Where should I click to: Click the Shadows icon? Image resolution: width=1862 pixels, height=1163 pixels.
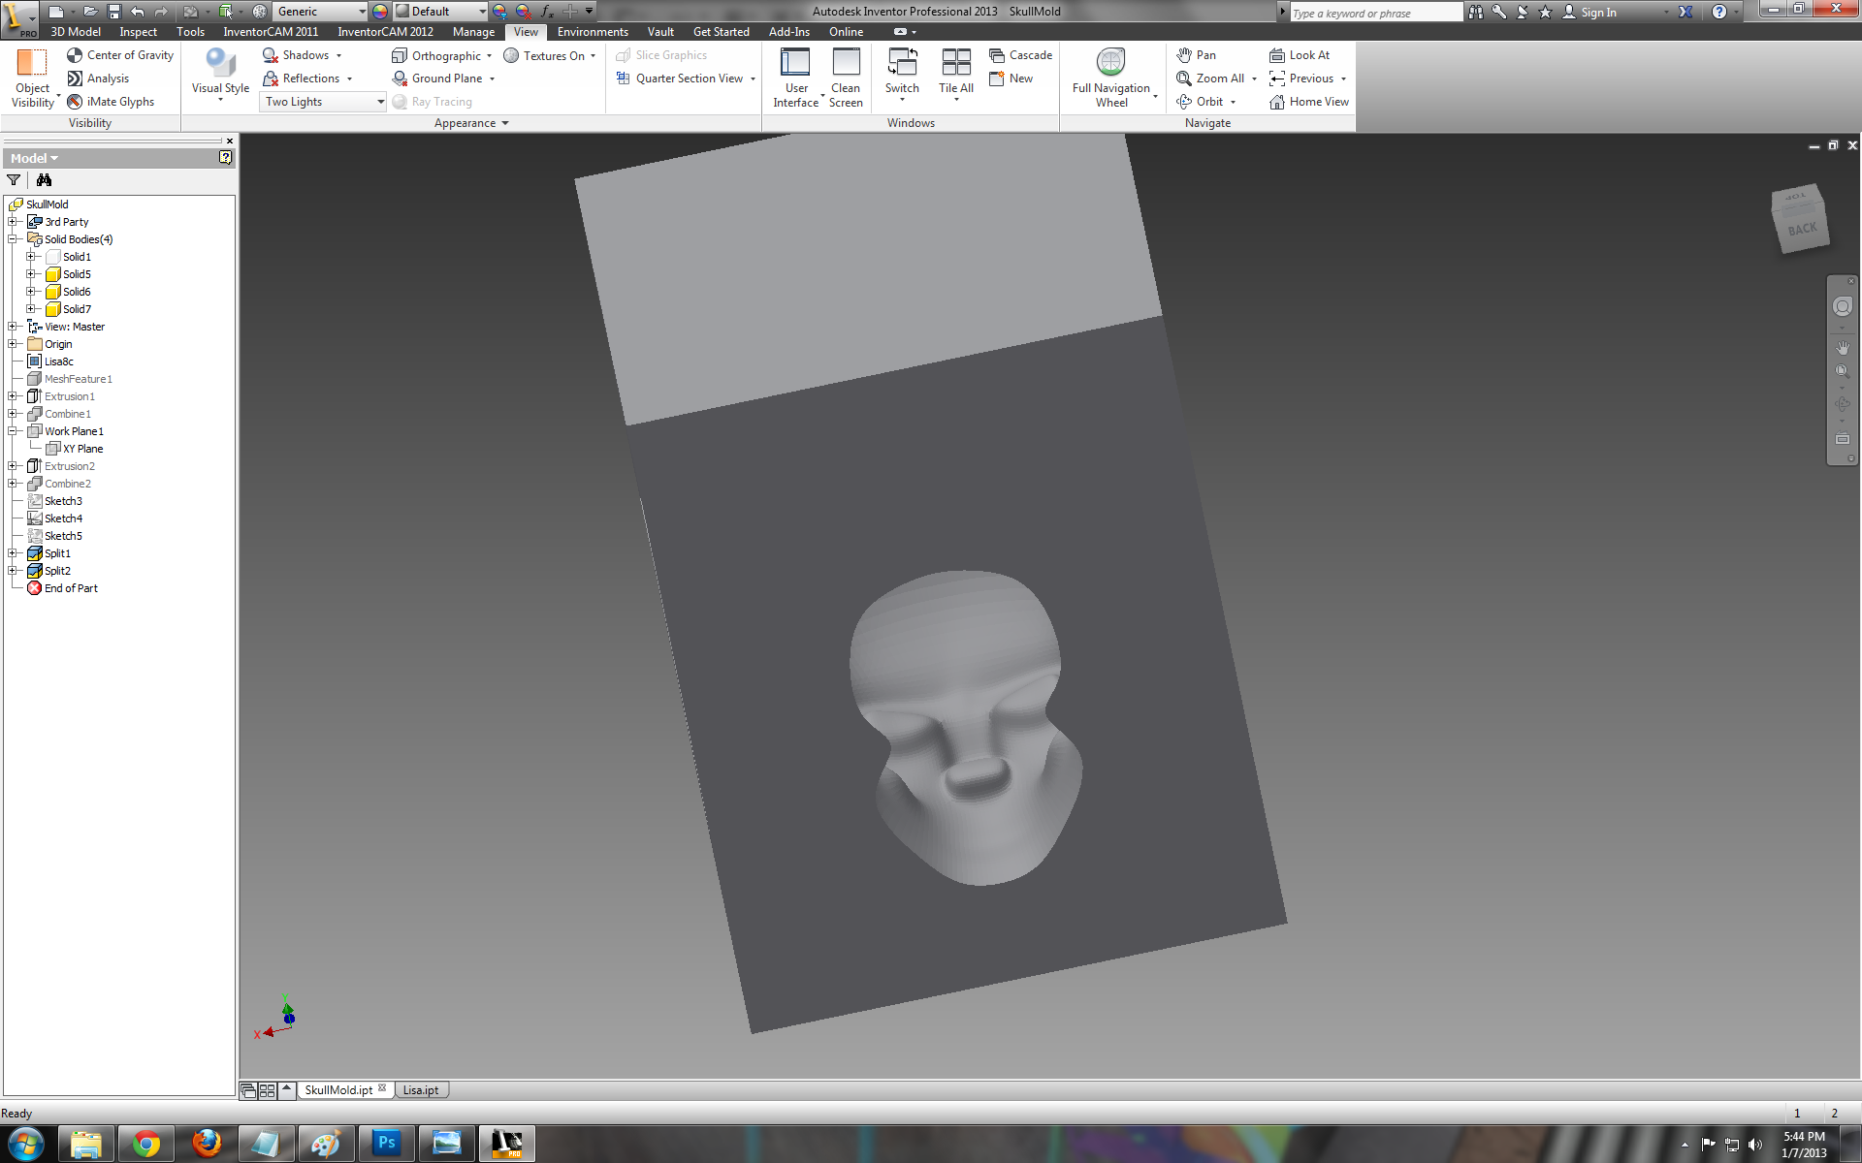[271, 55]
